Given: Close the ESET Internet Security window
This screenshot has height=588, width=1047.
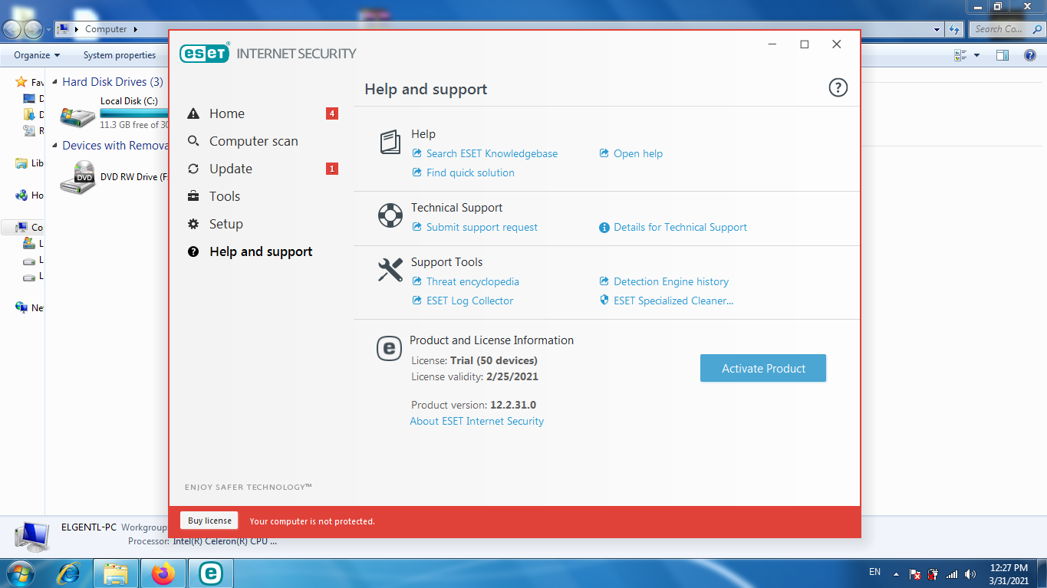Looking at the screenshot, I should [x=837, y=44].
